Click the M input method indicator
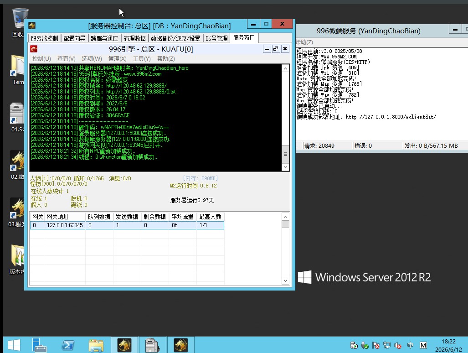This screenshot has width=468, height=353. click(423, 346)
